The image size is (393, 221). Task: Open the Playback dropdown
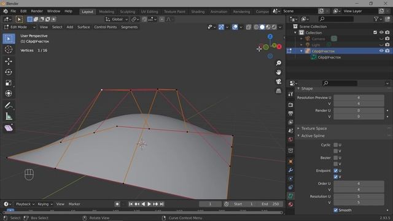25,204
